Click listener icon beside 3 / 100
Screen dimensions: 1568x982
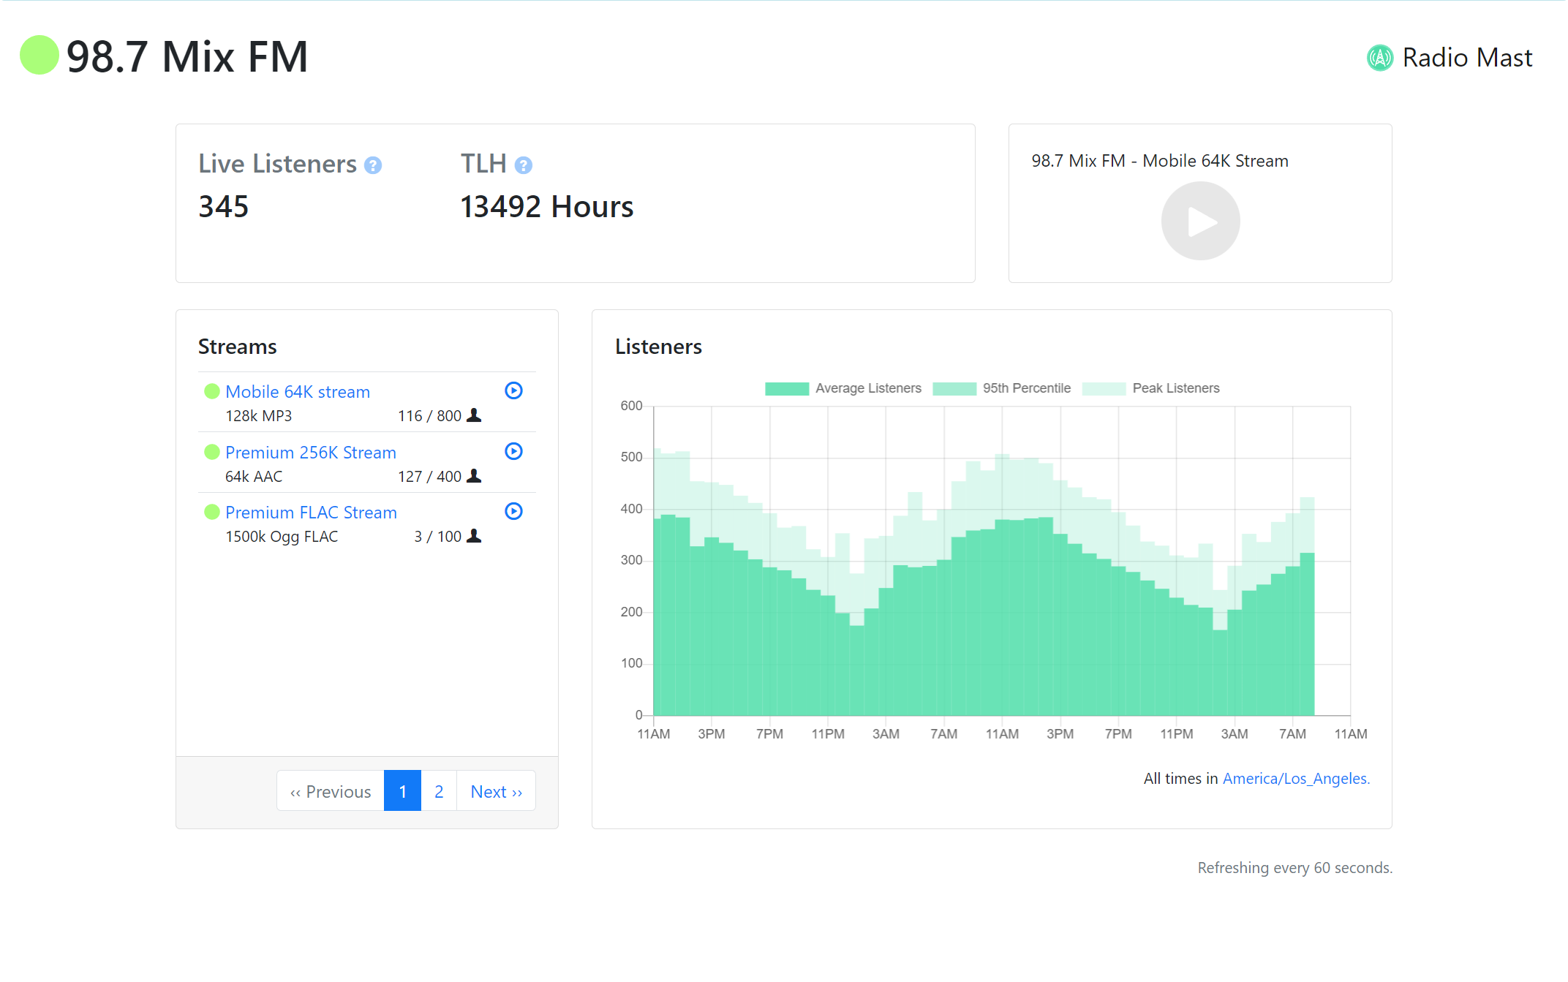coord(474,536)
